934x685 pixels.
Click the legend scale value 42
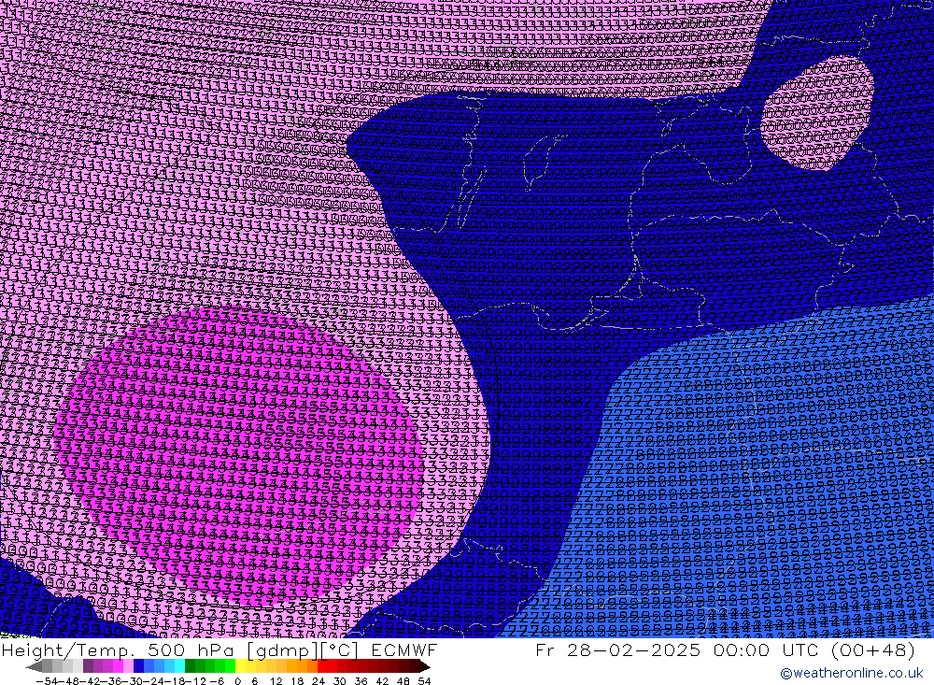[x=382, y=681]
